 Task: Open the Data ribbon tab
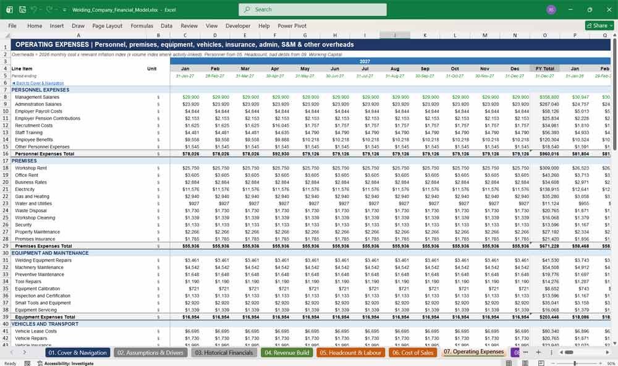pyautogui.click(x=166, y=25)
